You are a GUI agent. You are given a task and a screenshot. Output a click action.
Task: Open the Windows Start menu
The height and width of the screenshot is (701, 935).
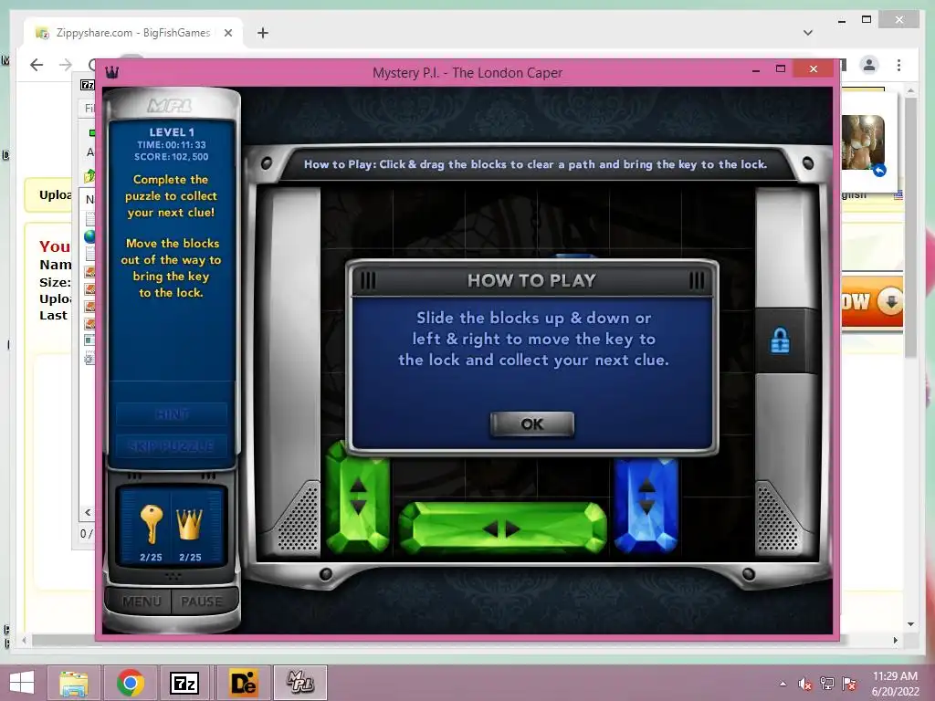click(22, 683)
